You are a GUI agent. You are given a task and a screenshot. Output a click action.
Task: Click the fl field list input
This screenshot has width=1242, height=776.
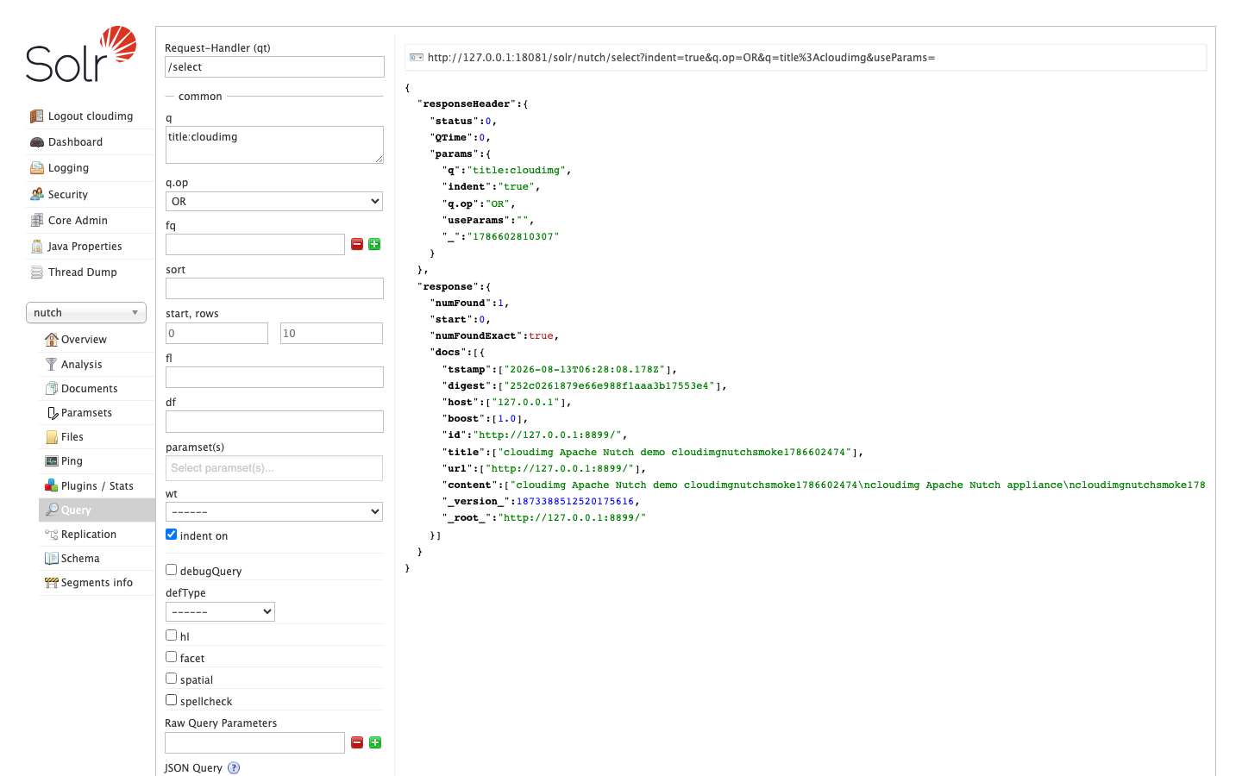[x=274, y=377]
